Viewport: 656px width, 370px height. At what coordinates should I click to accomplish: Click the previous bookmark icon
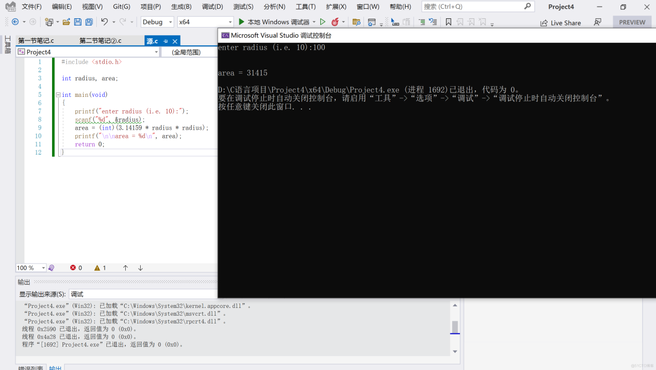460,22
